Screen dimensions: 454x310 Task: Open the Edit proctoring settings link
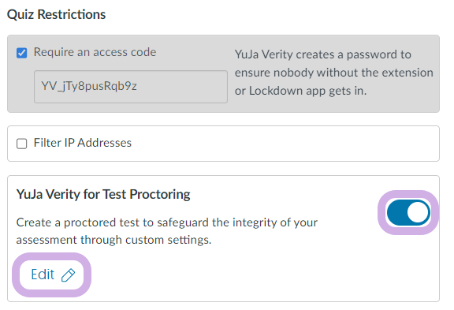point(52,275)
